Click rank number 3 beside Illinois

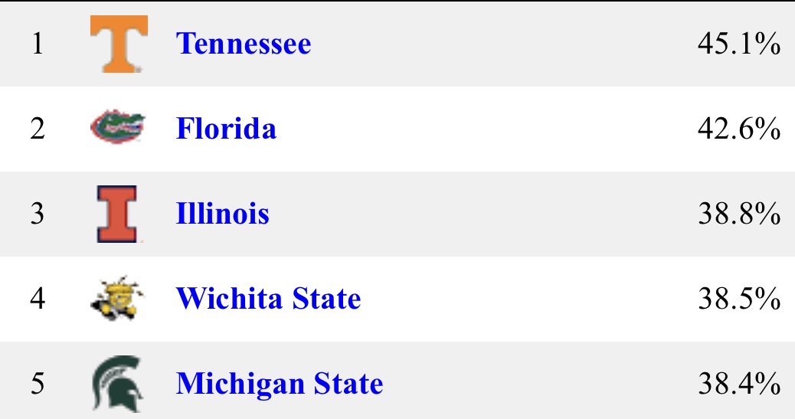38,214
